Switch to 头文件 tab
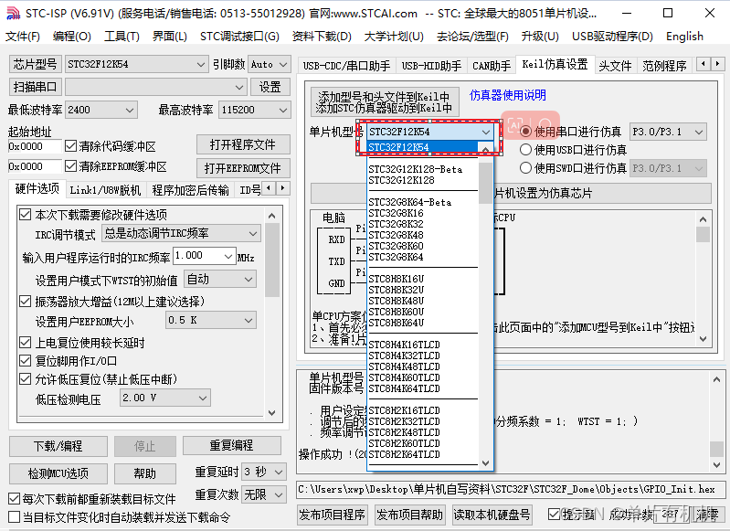The image size is (730, 531). (615, 66)
